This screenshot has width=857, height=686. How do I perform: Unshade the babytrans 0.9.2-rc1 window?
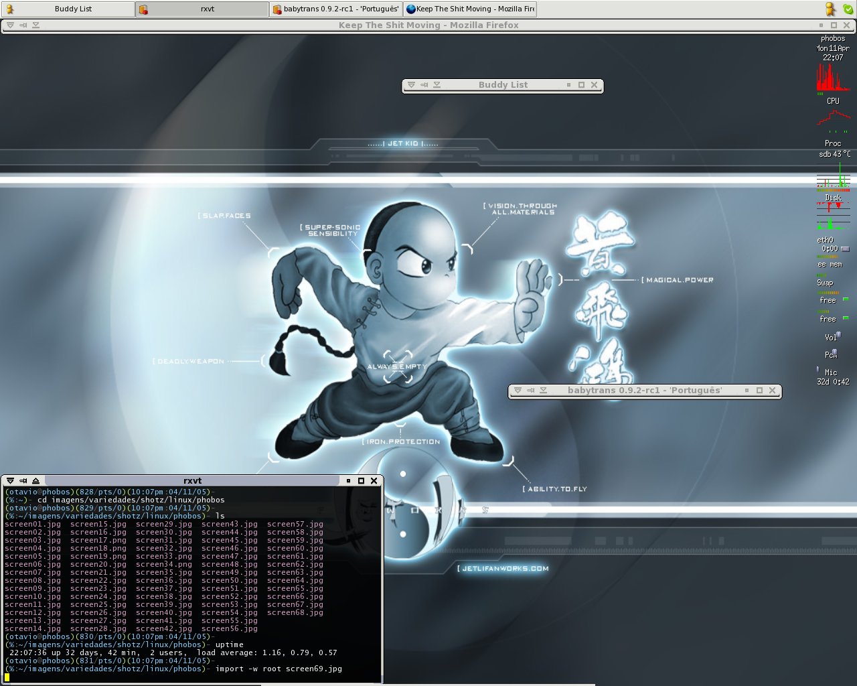[544, 390]
